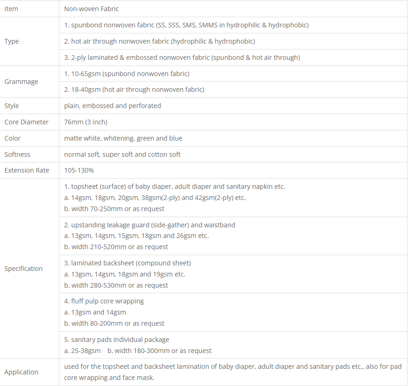Click the 'Item' row label

(x=12, y=9)
